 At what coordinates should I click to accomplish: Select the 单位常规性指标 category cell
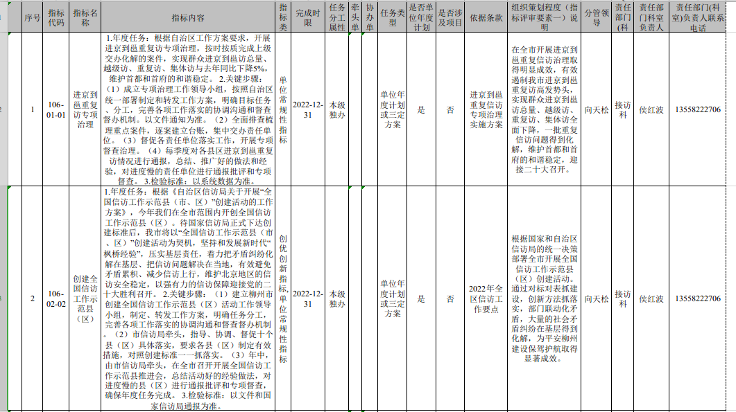pos(283,109)
